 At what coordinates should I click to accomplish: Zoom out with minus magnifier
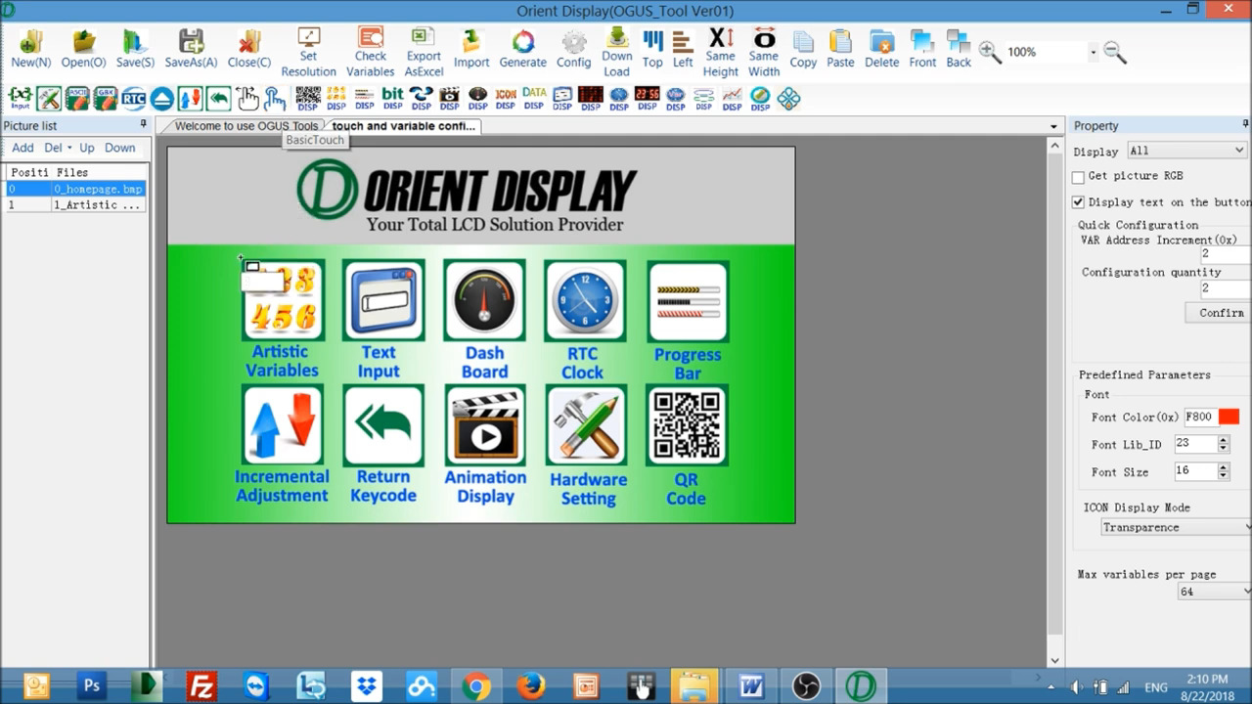(x=1115, y=52)
